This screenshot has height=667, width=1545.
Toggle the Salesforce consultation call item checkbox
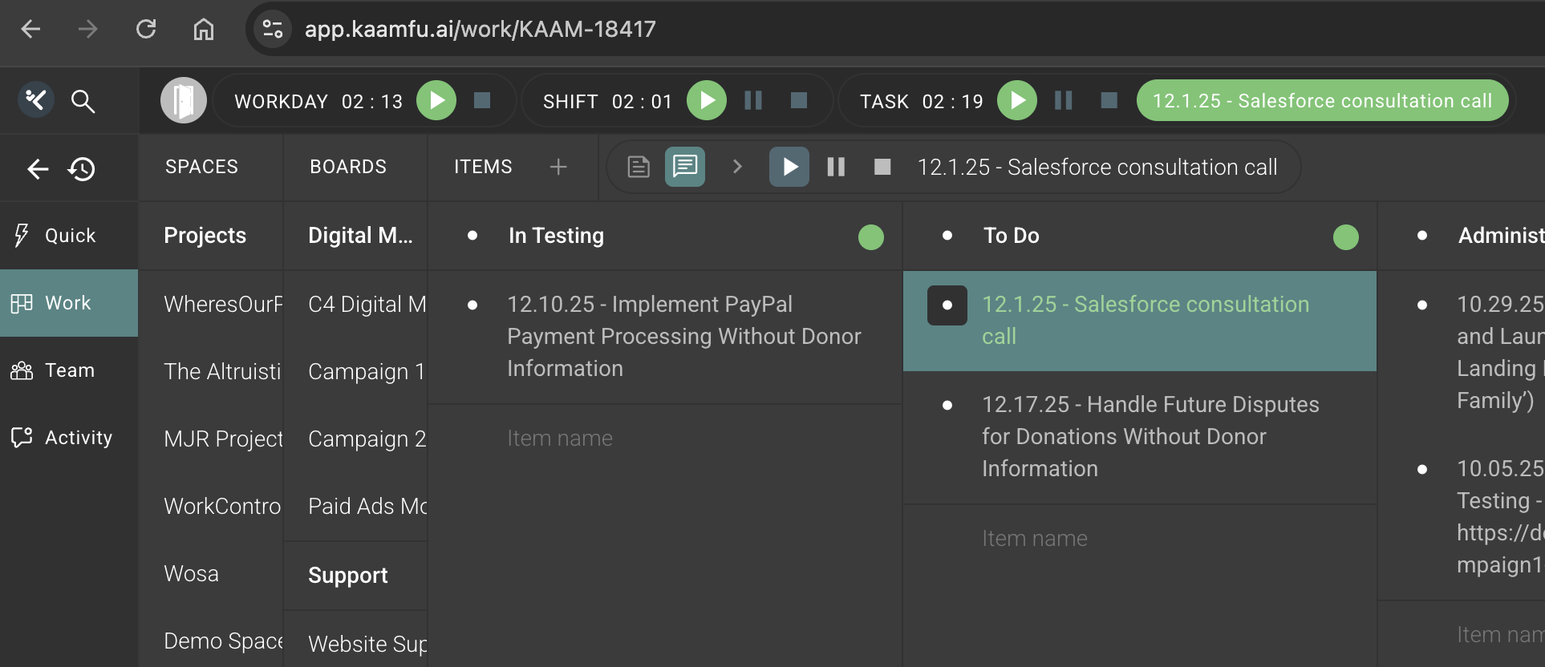(x=947, y=305)
